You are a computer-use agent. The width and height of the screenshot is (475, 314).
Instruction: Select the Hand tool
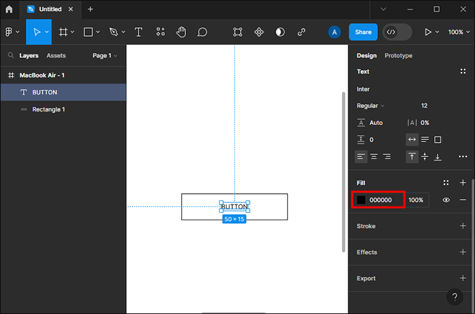pos(181,32)
